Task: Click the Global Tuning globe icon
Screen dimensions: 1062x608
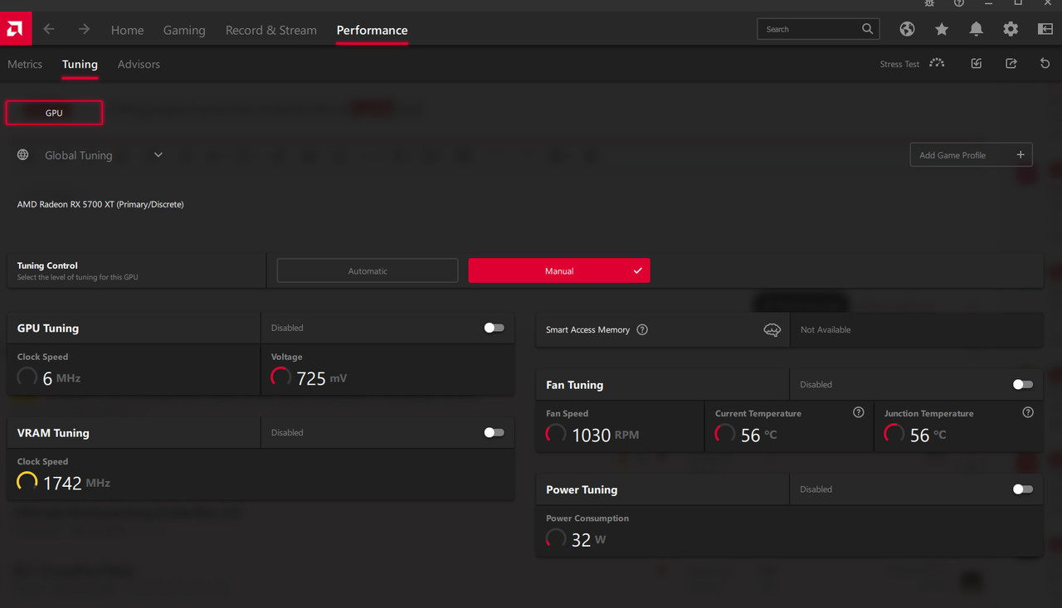Action: [x=22, y=155]
